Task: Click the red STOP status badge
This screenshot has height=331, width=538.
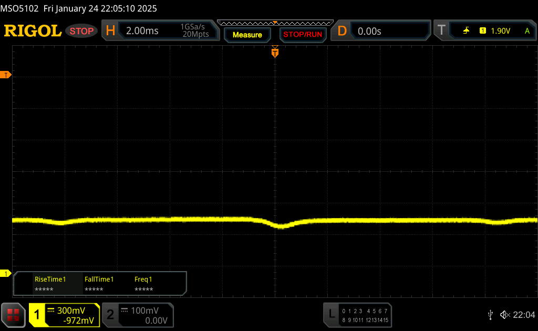Action: [81, 31]
